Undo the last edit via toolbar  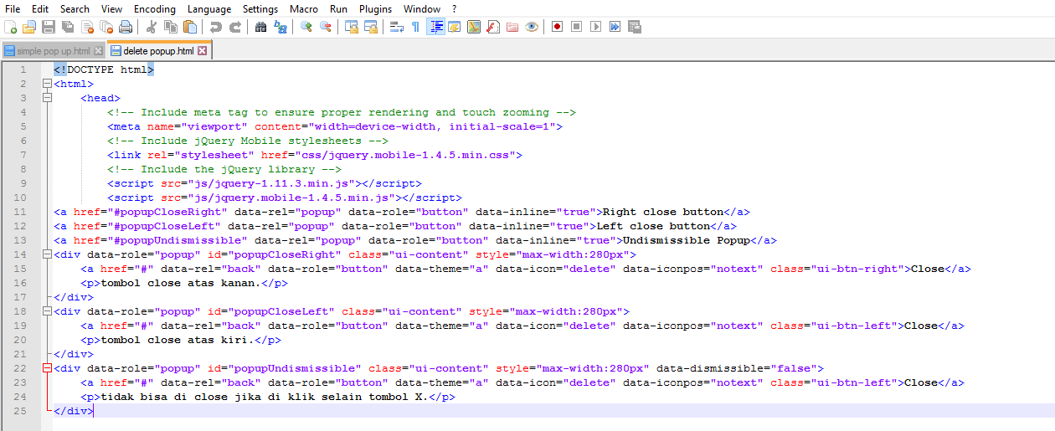[215, 27]
